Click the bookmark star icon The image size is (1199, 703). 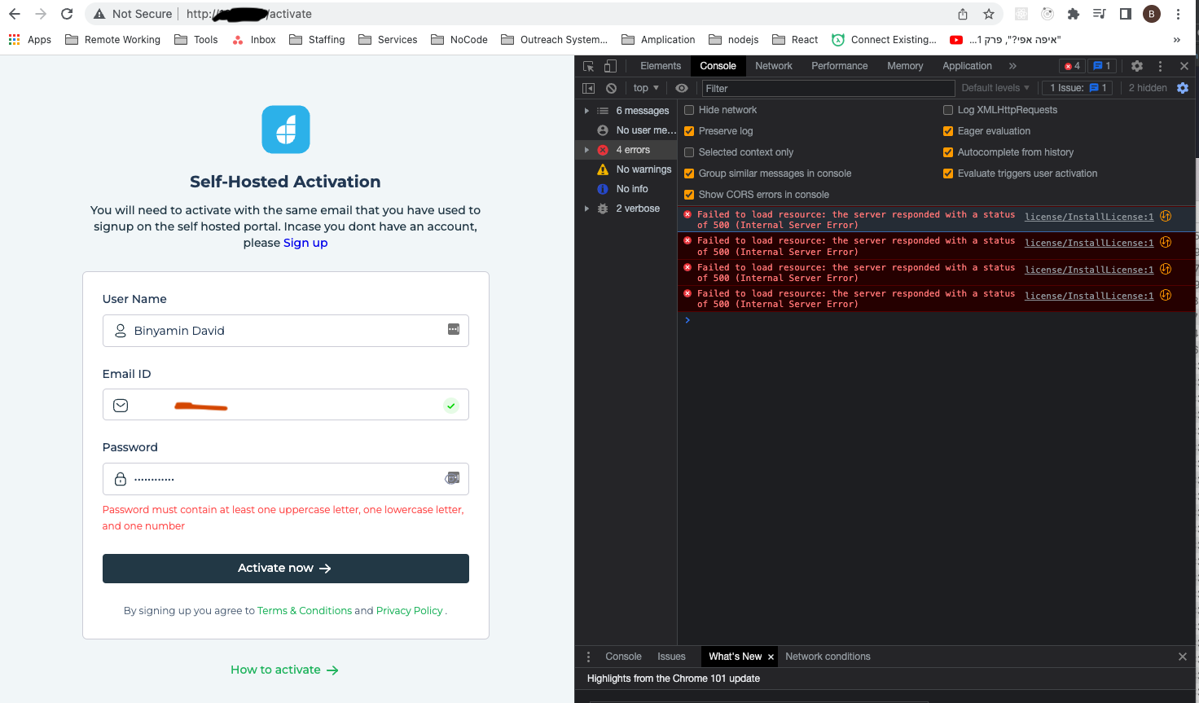tap(989, 14)
